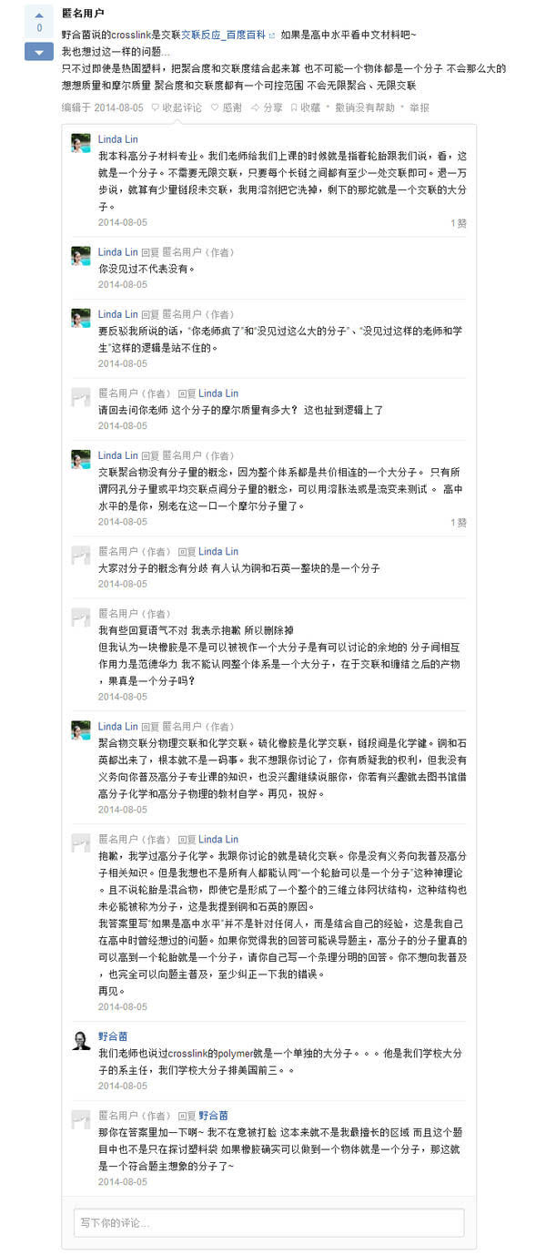This screenshot has height=1255, width=546.
Task: Click the 编辑于 2014-08-05 timestamp
Action: (x=102, y=107)
